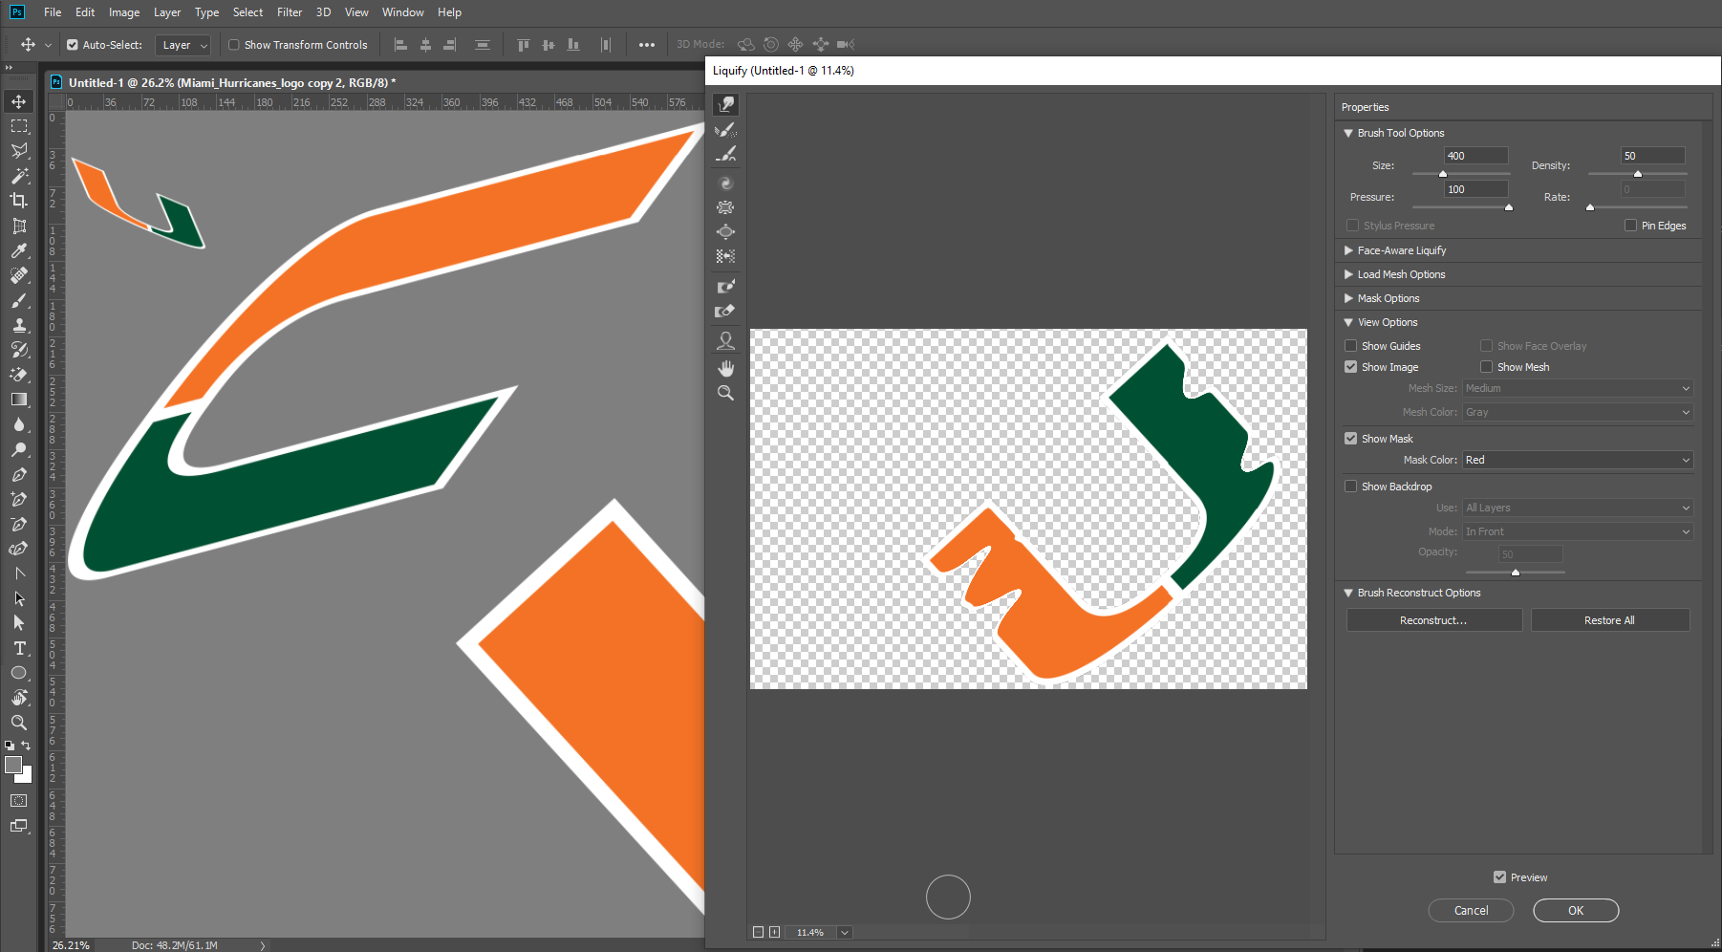Click the brush Size slider
The width and height of the screenshot is (1722, 952).
1461,174
